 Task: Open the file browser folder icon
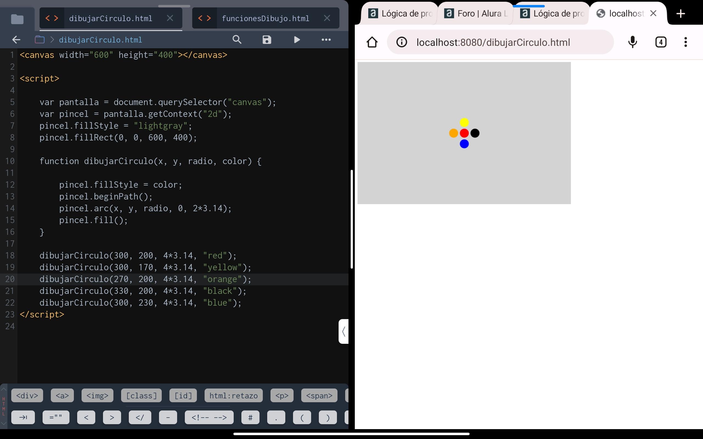click(x=17, y=19)
